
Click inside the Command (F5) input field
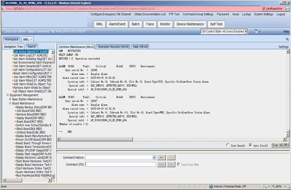tap(121, 165)
